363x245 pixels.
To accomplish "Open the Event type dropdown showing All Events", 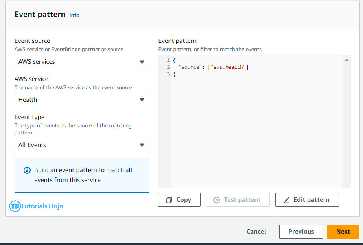I will (82, 145).
